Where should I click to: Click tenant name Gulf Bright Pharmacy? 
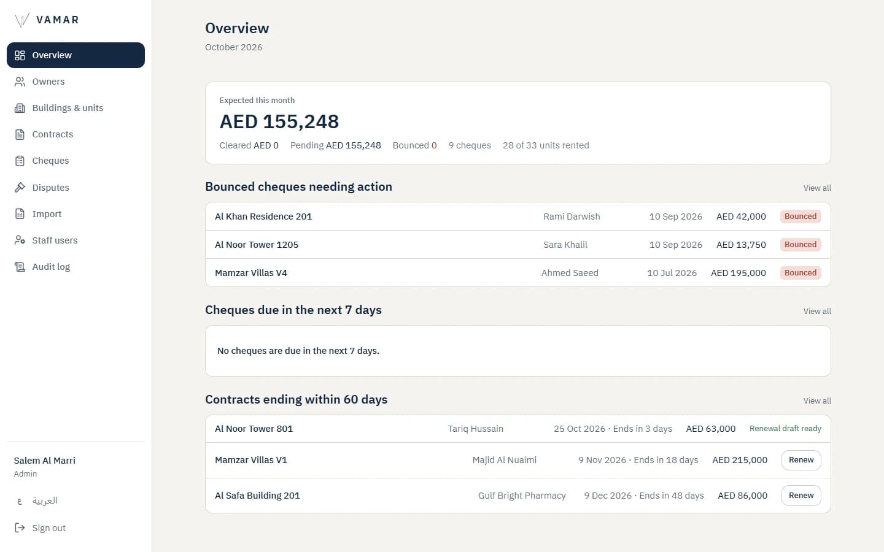pyautogui.click(x=522, y=496)
